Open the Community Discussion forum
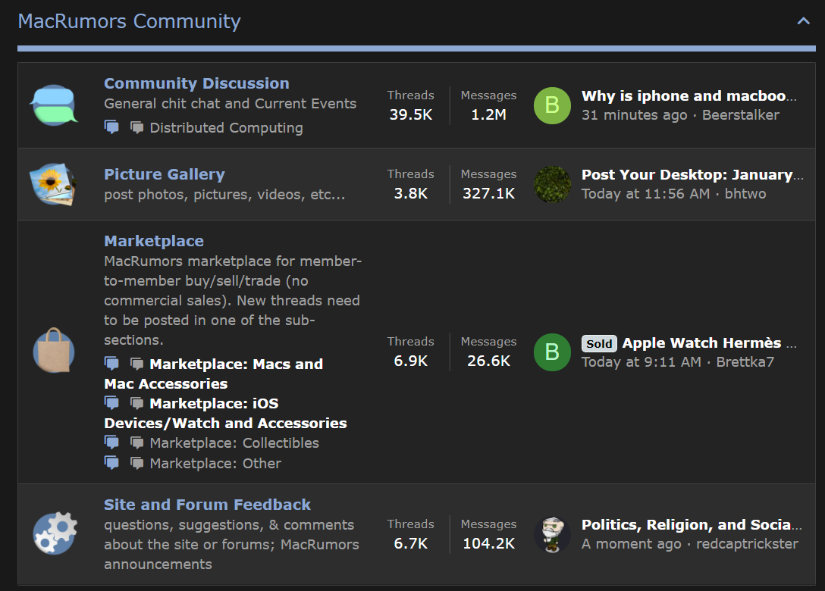Screen dimensions: 825x591 click(196, 83)
